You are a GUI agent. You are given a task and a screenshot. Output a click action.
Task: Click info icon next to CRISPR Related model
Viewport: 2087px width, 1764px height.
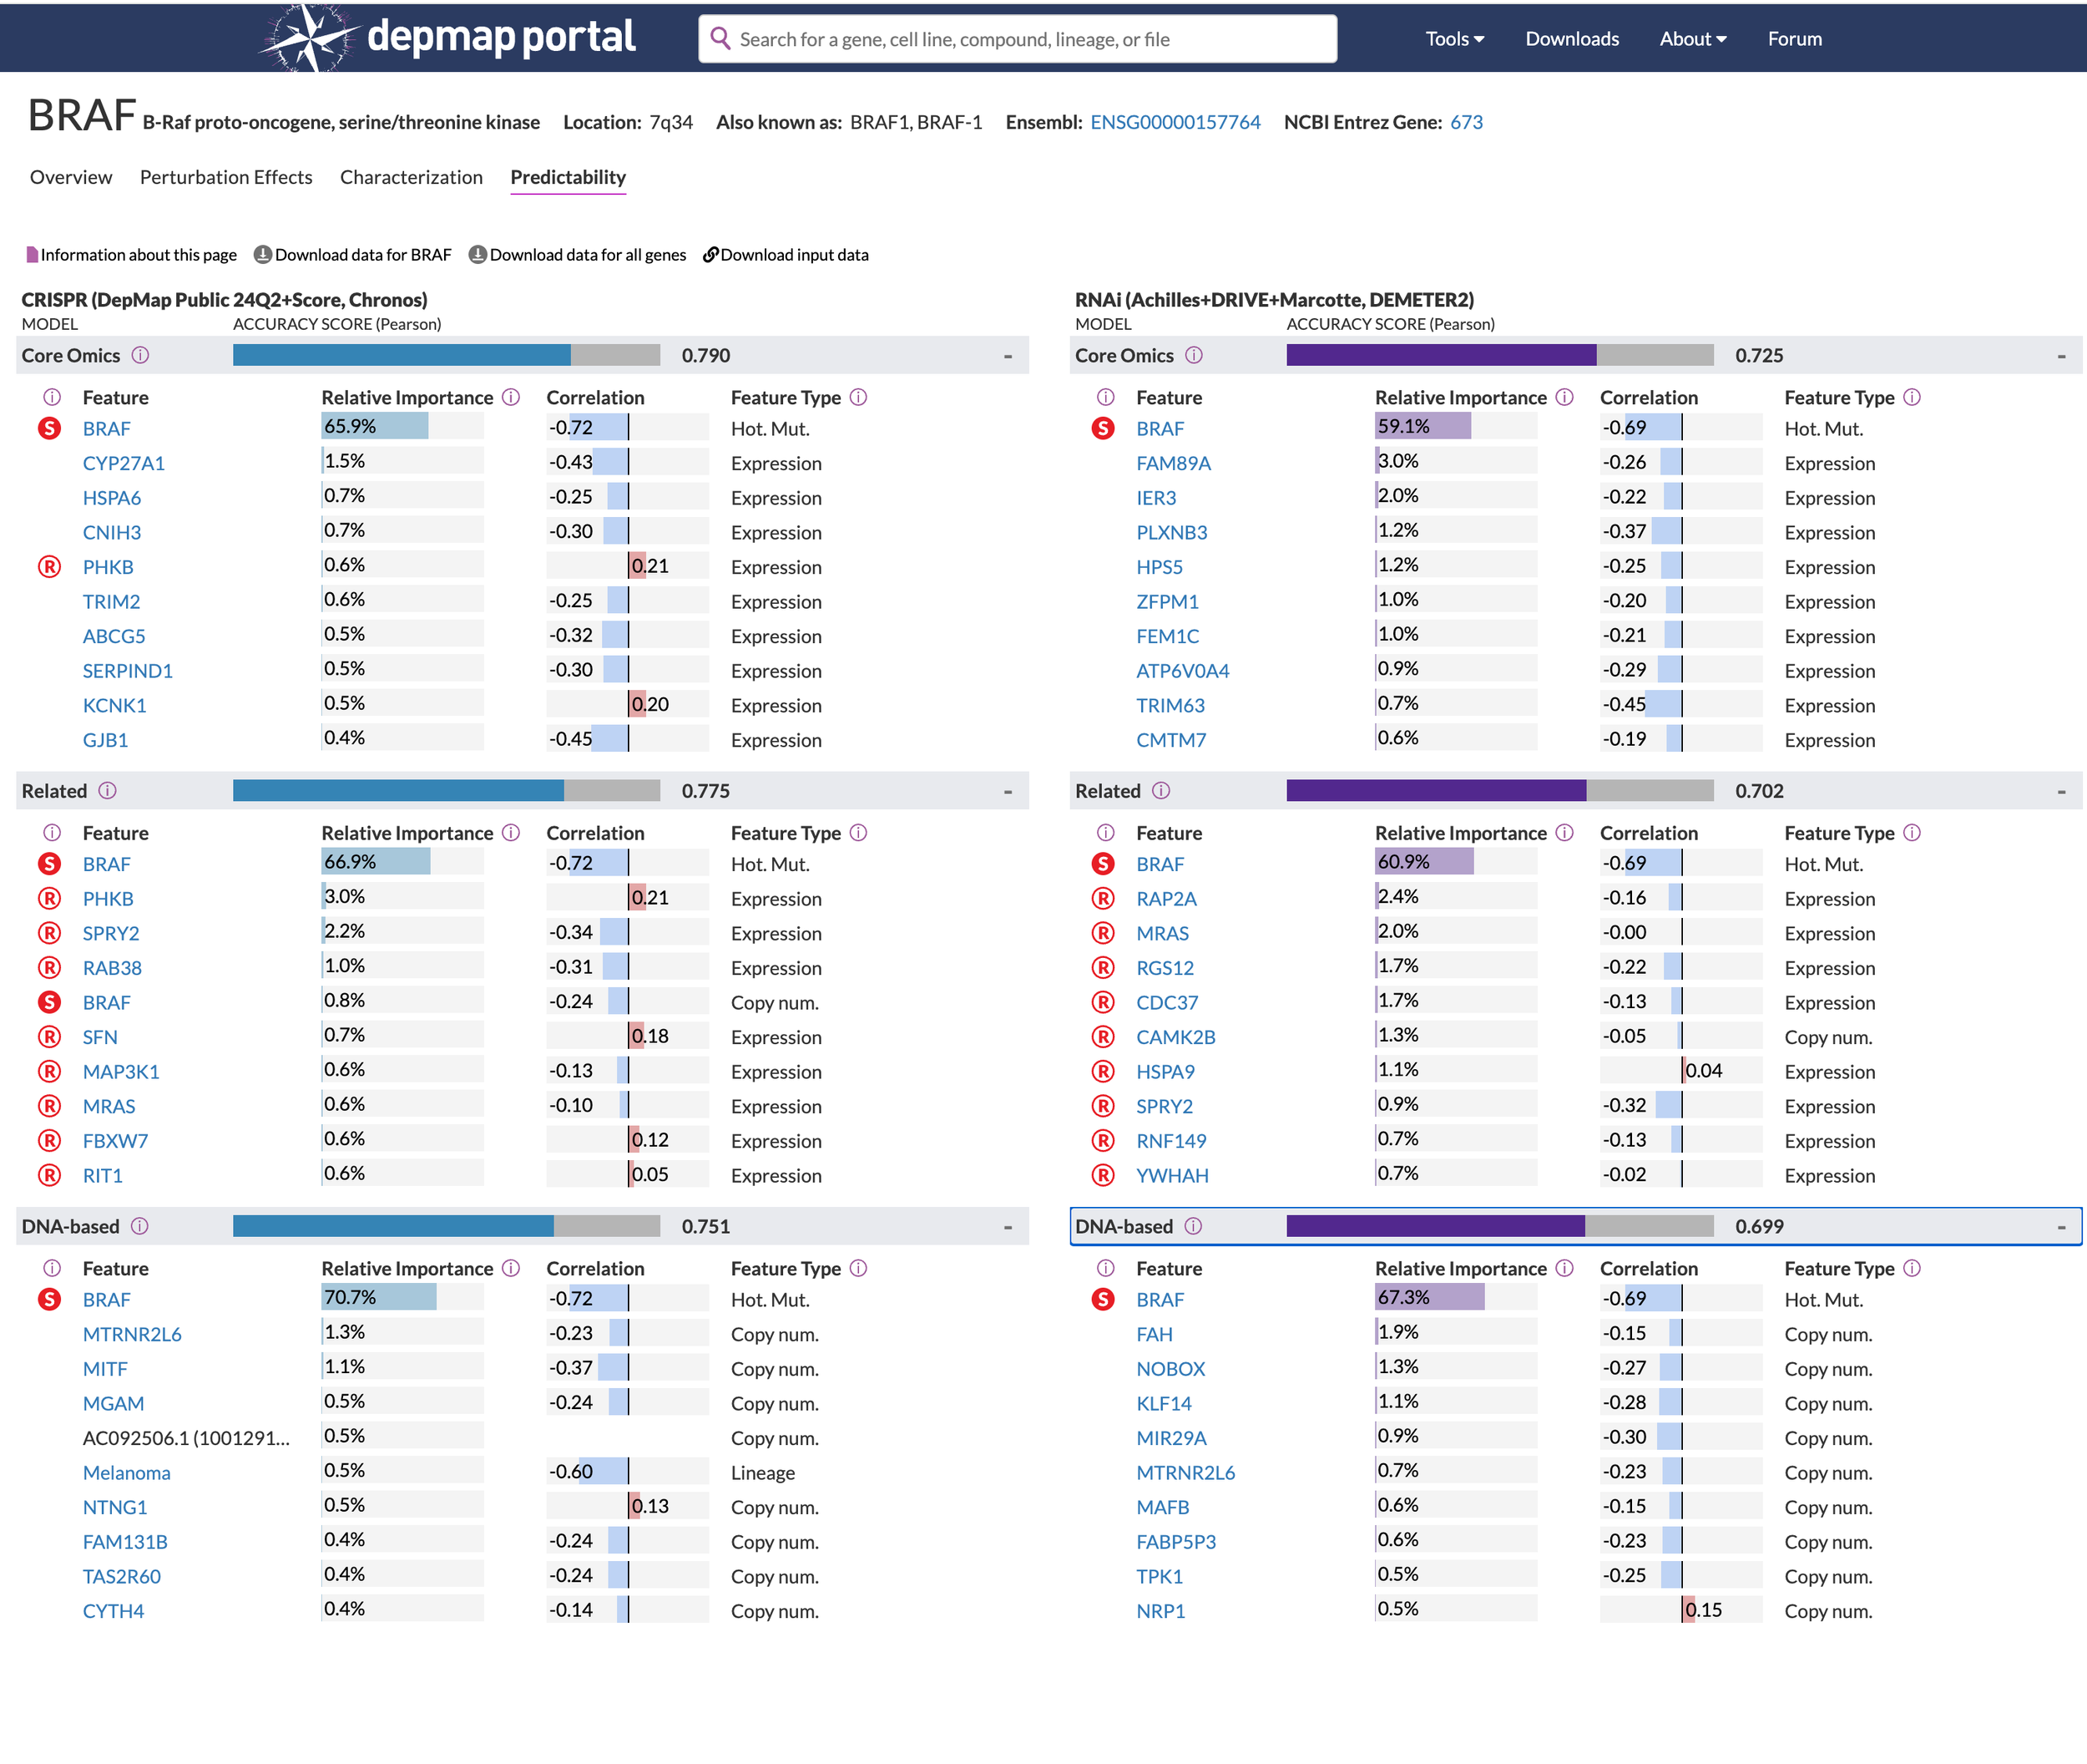[x=108, y=791]
